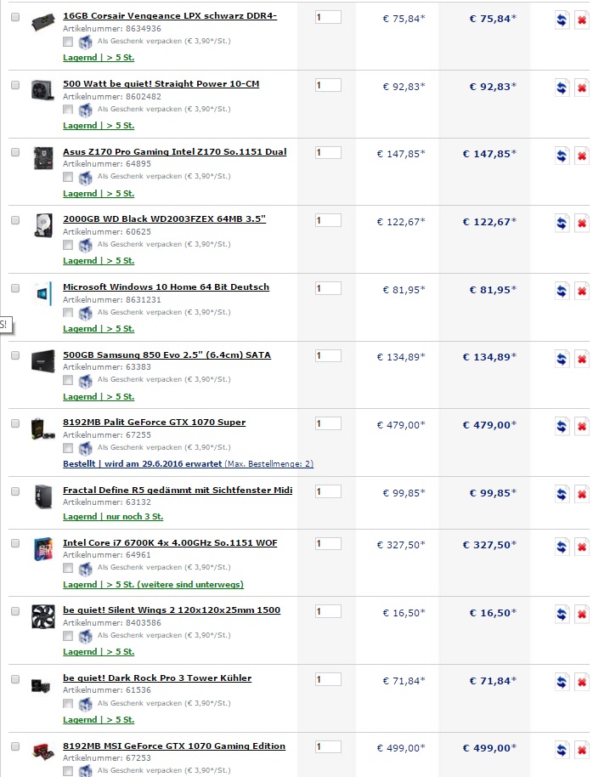Refresh quantity for the be quiet! Straight Power PSU

coord(562,88)
